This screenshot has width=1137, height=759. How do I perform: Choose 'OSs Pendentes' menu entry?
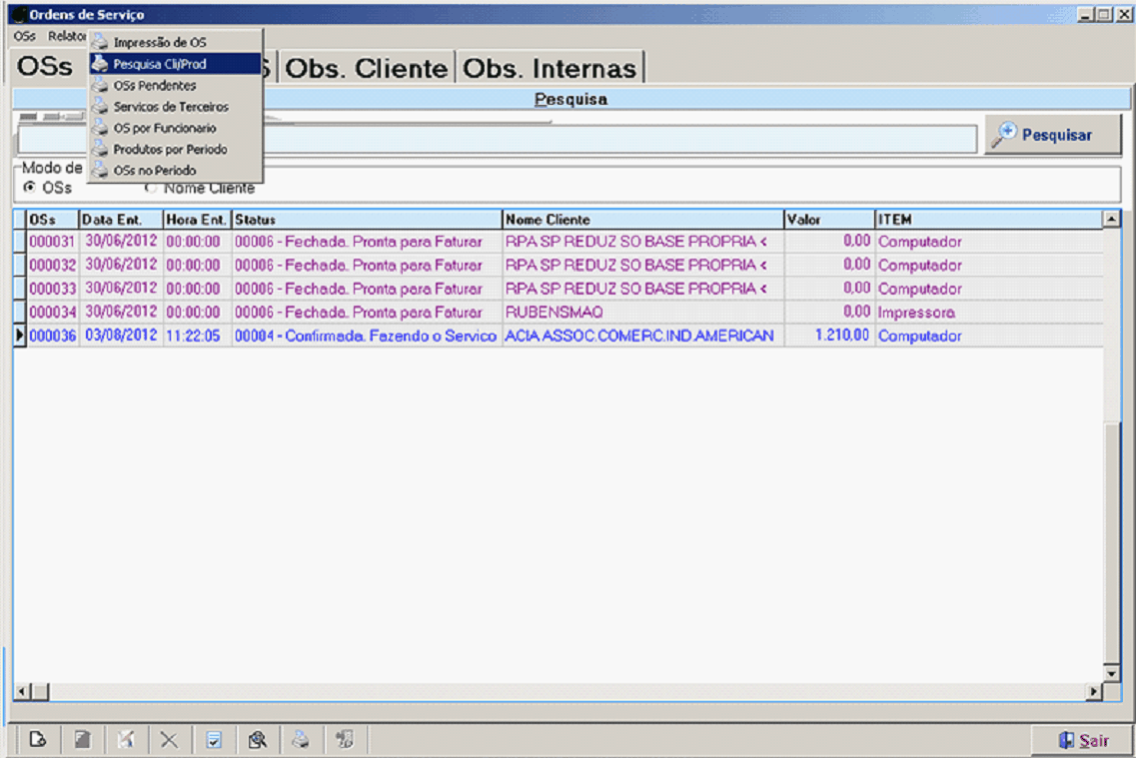pos(155,86)
